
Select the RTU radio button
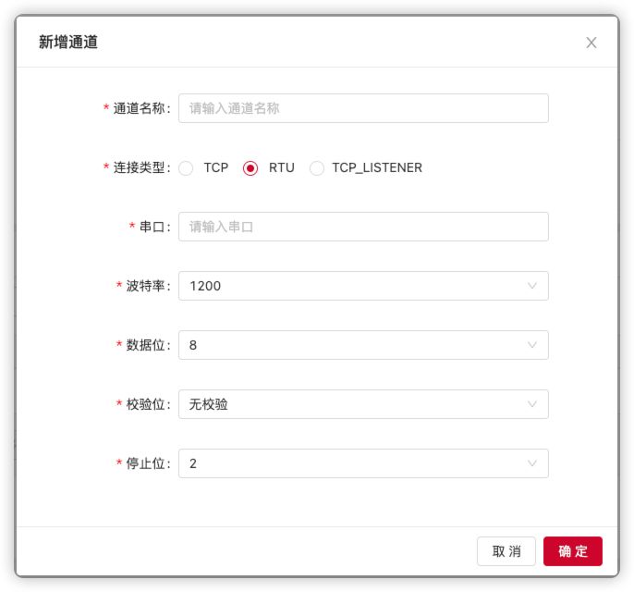[x=250, y=168]
